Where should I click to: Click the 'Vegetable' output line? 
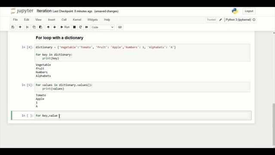coord(43,65)
